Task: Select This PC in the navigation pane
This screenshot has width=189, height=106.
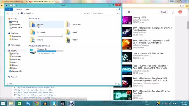Action: tap(14, 51)
